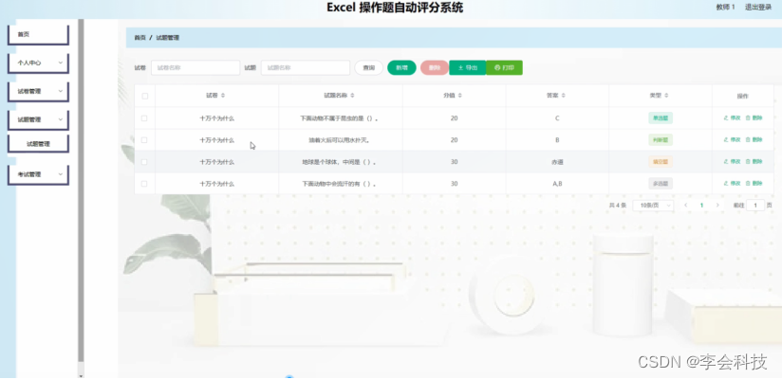Edit (修改) the 地球是个球体 question row
Image resolution: width=782 pixels, height=379 pixels.
pos(732,162)
